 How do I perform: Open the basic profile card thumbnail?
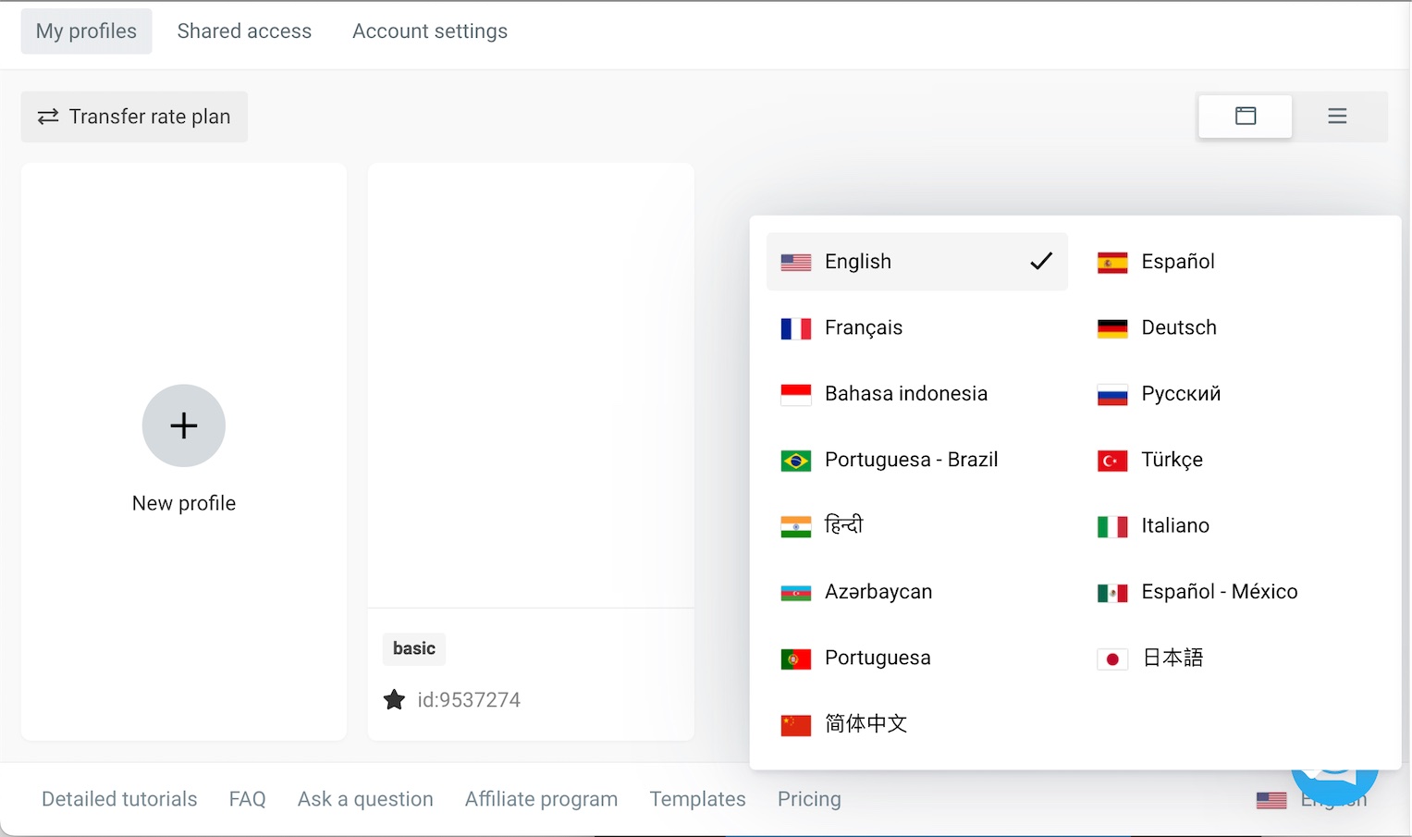click(x=531, y=386)
